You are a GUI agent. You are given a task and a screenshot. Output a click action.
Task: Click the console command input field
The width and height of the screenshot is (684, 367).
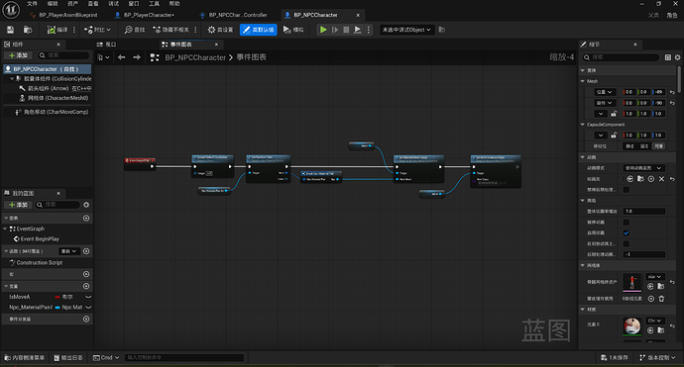point(184,357)
